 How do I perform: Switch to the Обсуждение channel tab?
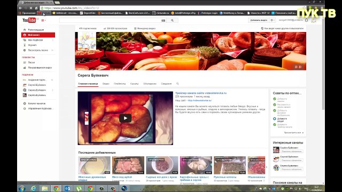pos(150,84)
